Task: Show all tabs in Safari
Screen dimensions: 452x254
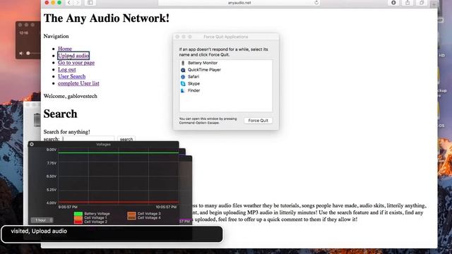Action: point(422,3)
